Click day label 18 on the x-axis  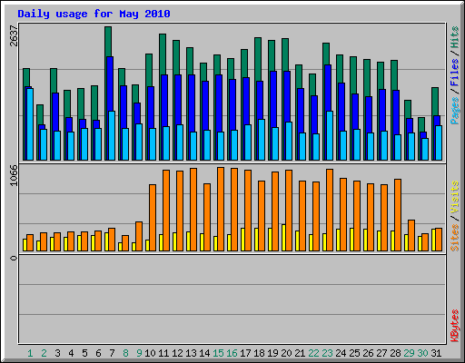click(x=259, y=353)
